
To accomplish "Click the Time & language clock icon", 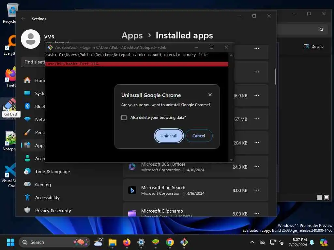I will coord(27,171).
